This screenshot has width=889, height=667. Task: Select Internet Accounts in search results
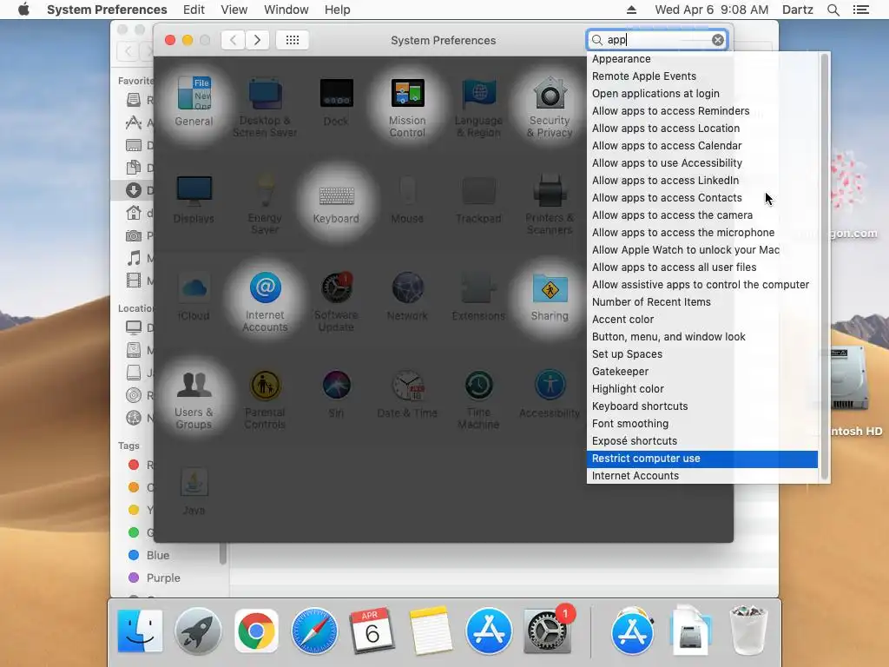[701, 476]
